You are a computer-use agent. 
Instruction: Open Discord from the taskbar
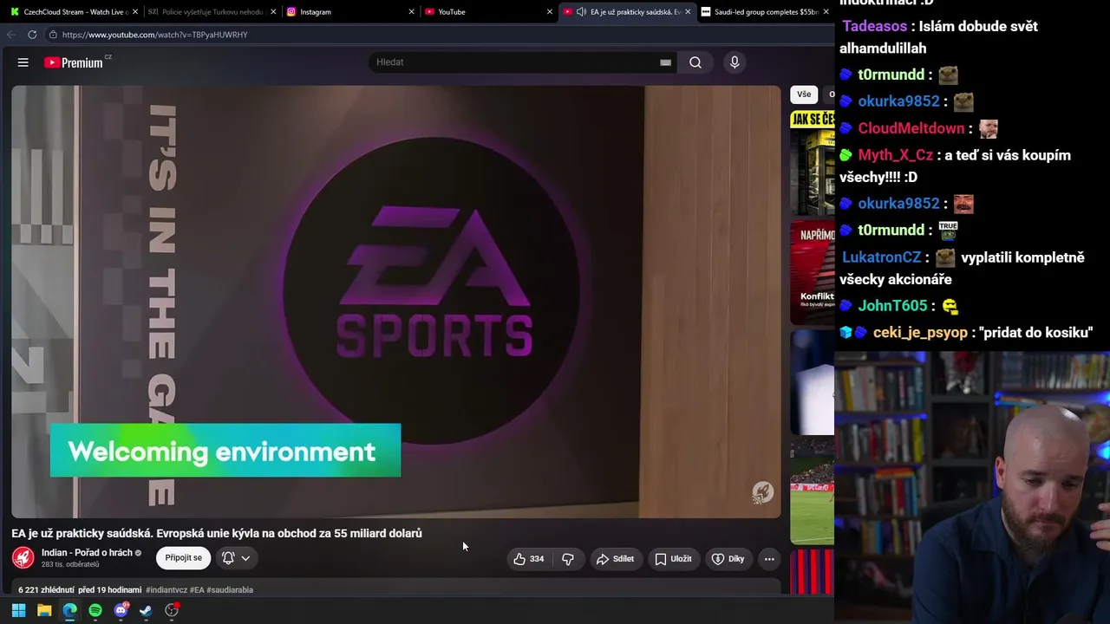[x=121, y=610]
